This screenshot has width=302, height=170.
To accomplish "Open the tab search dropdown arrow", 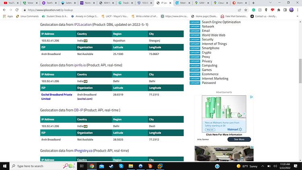I will point(270,3).
